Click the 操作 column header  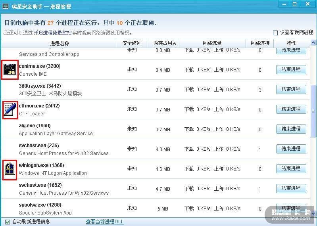292,43
